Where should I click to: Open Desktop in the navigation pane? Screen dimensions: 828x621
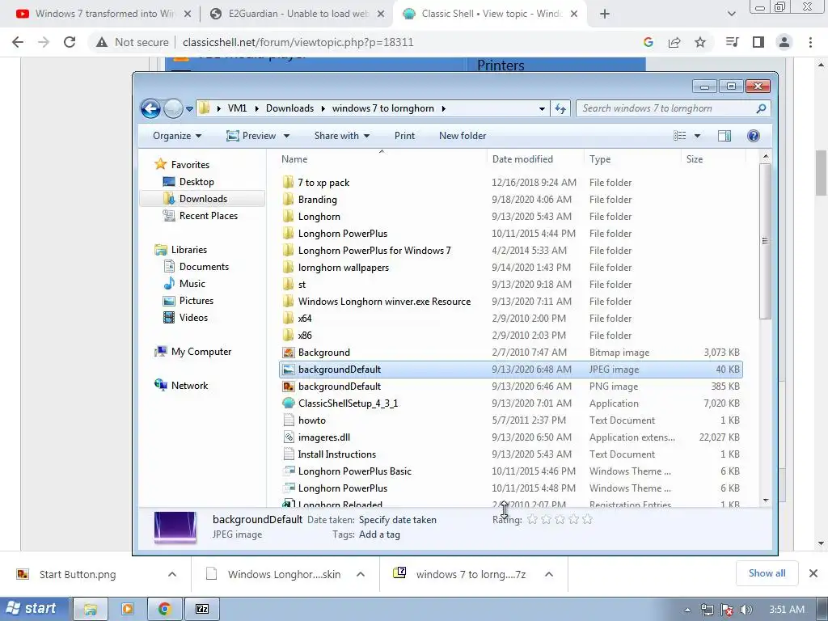pos(196,182)
